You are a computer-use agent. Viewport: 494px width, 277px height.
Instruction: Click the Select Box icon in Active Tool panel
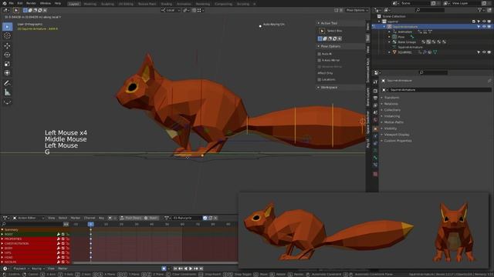point(322,31)
